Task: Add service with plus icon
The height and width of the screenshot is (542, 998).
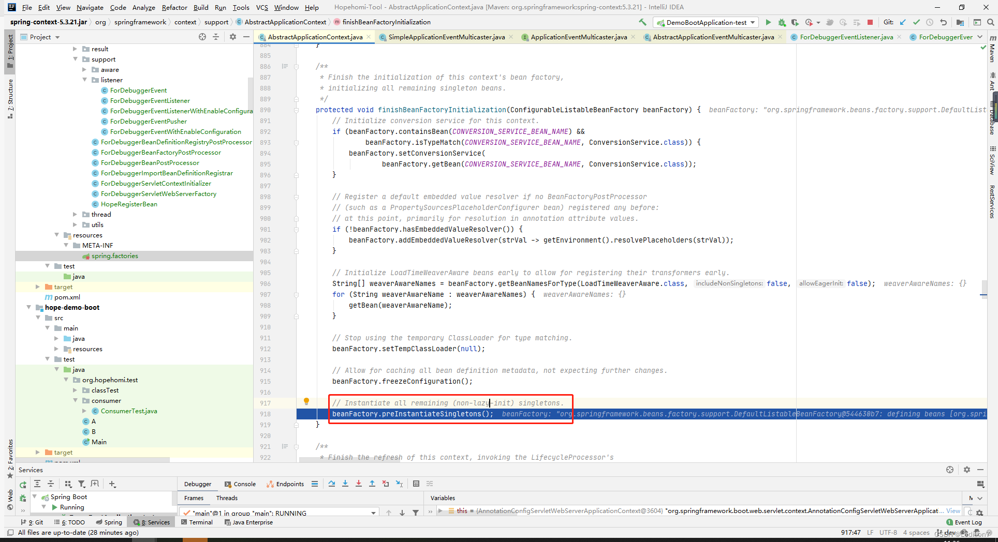Action: [112, 484]
